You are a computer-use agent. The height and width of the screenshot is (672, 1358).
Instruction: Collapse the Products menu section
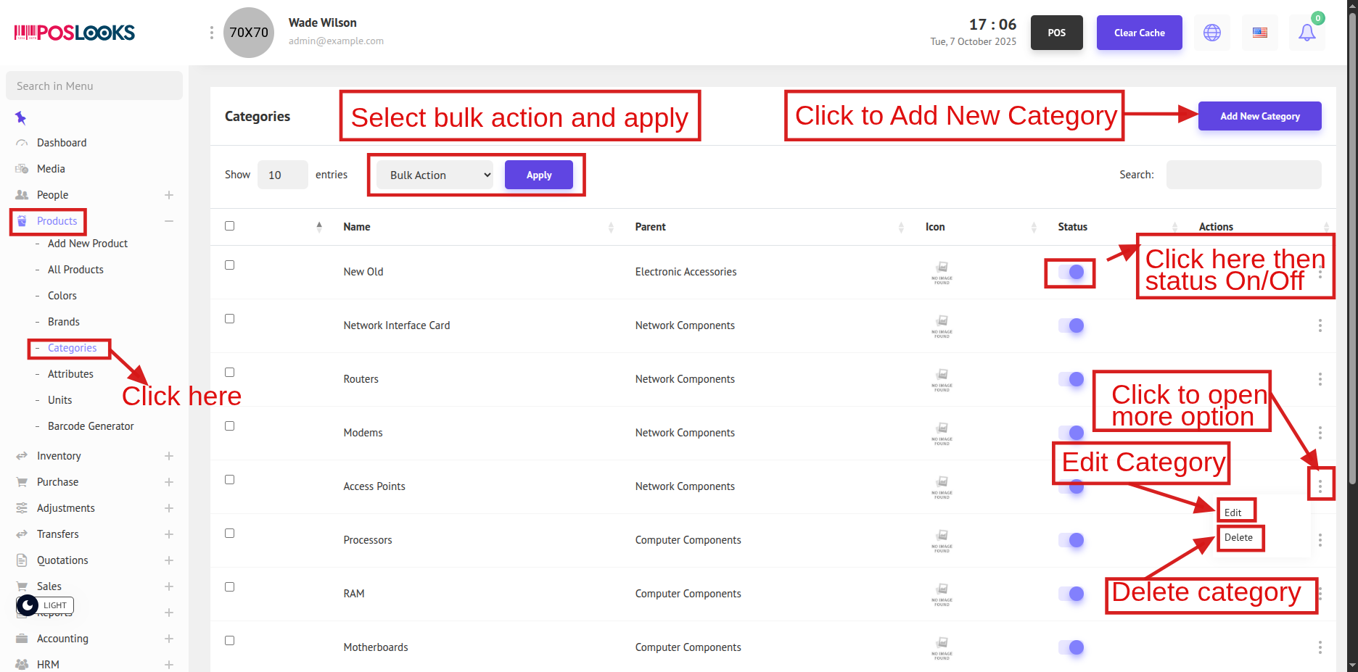[x=168, y=221]
